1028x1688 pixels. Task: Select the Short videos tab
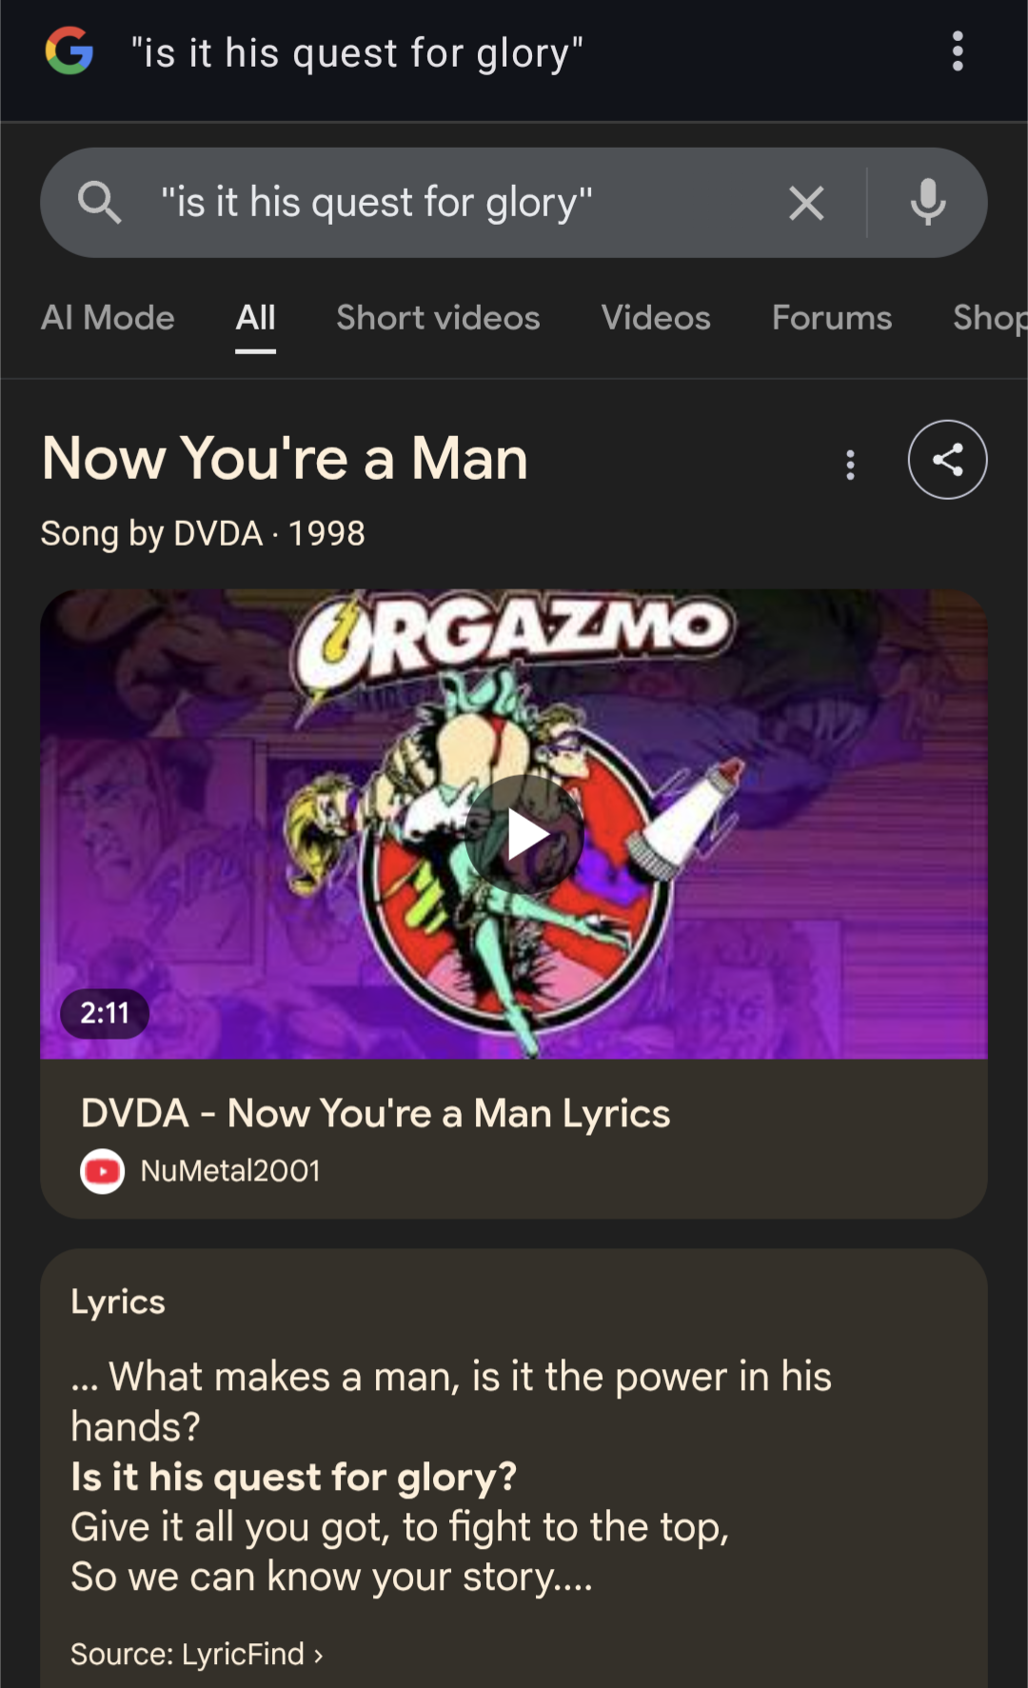(438, 318)
